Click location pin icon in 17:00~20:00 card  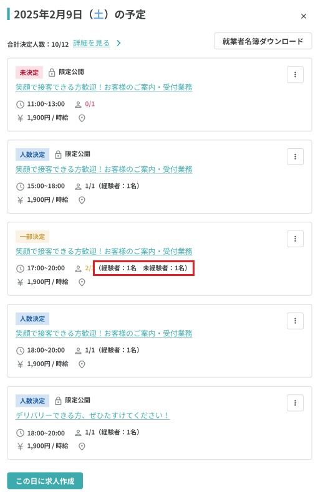pyautogui.click(x=82, y=282)
